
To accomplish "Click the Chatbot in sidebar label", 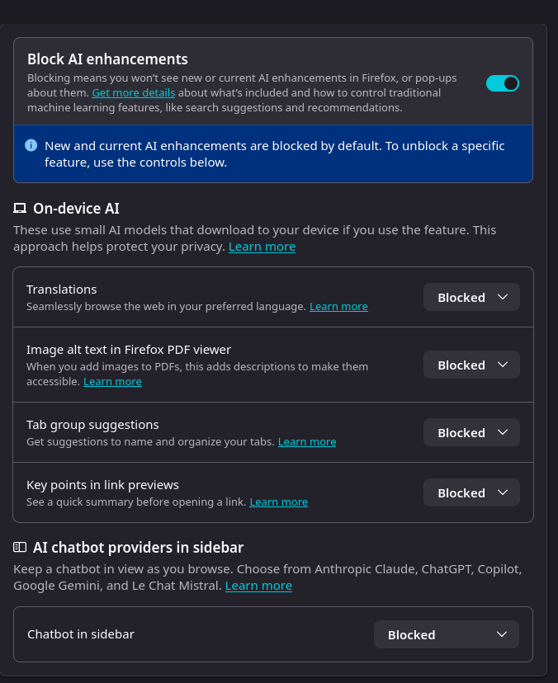I will pyautogui.click(x=81, y=634).
